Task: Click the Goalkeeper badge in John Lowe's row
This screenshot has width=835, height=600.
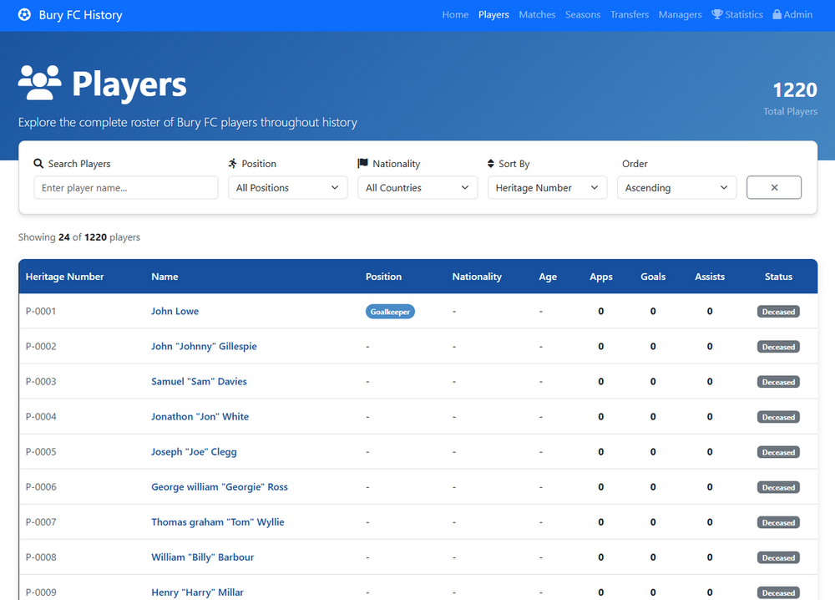Action: [x=390, y=312]
